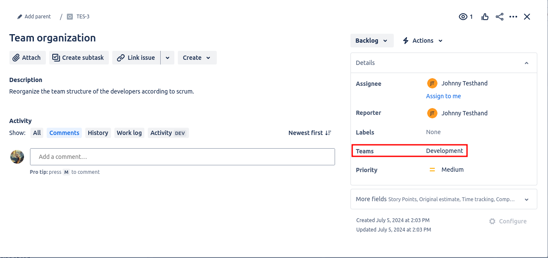Image resolution: width=548 pixels, height=258 pixels.
Task: Switch to the Work log tab
Action: pyautogui.click(x=129, y=133)
